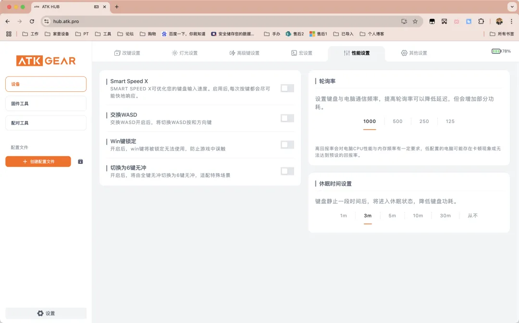Click the 创建配置文件 button
519x323 pixels.
point(38,161)
